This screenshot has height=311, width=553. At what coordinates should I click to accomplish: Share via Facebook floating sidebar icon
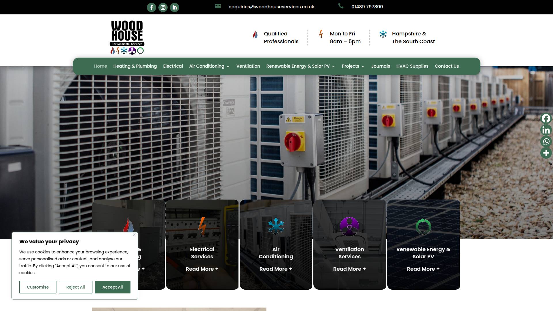tap(546, 118)
